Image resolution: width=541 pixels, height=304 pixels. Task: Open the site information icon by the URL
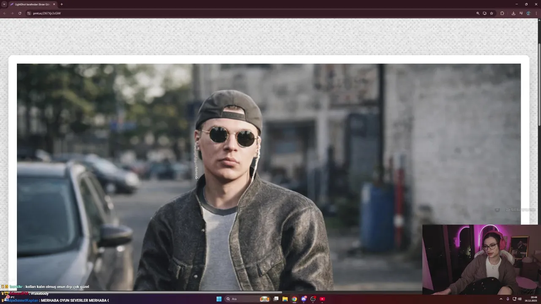[29, 13]
